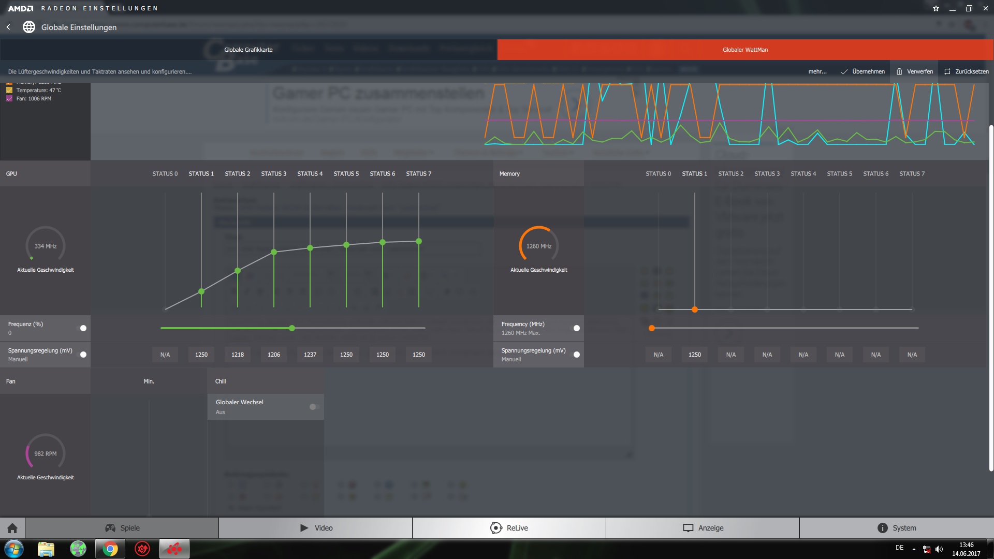The image size is (994, 559).
Task: Open Chrome from the taskbar
Action: tap(110, 549)
